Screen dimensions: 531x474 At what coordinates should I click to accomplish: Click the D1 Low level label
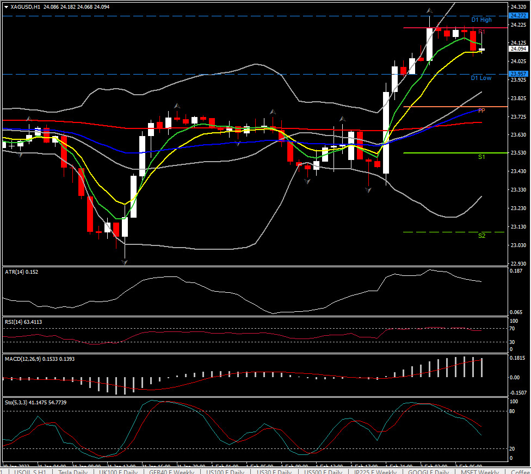pos(481,78)
